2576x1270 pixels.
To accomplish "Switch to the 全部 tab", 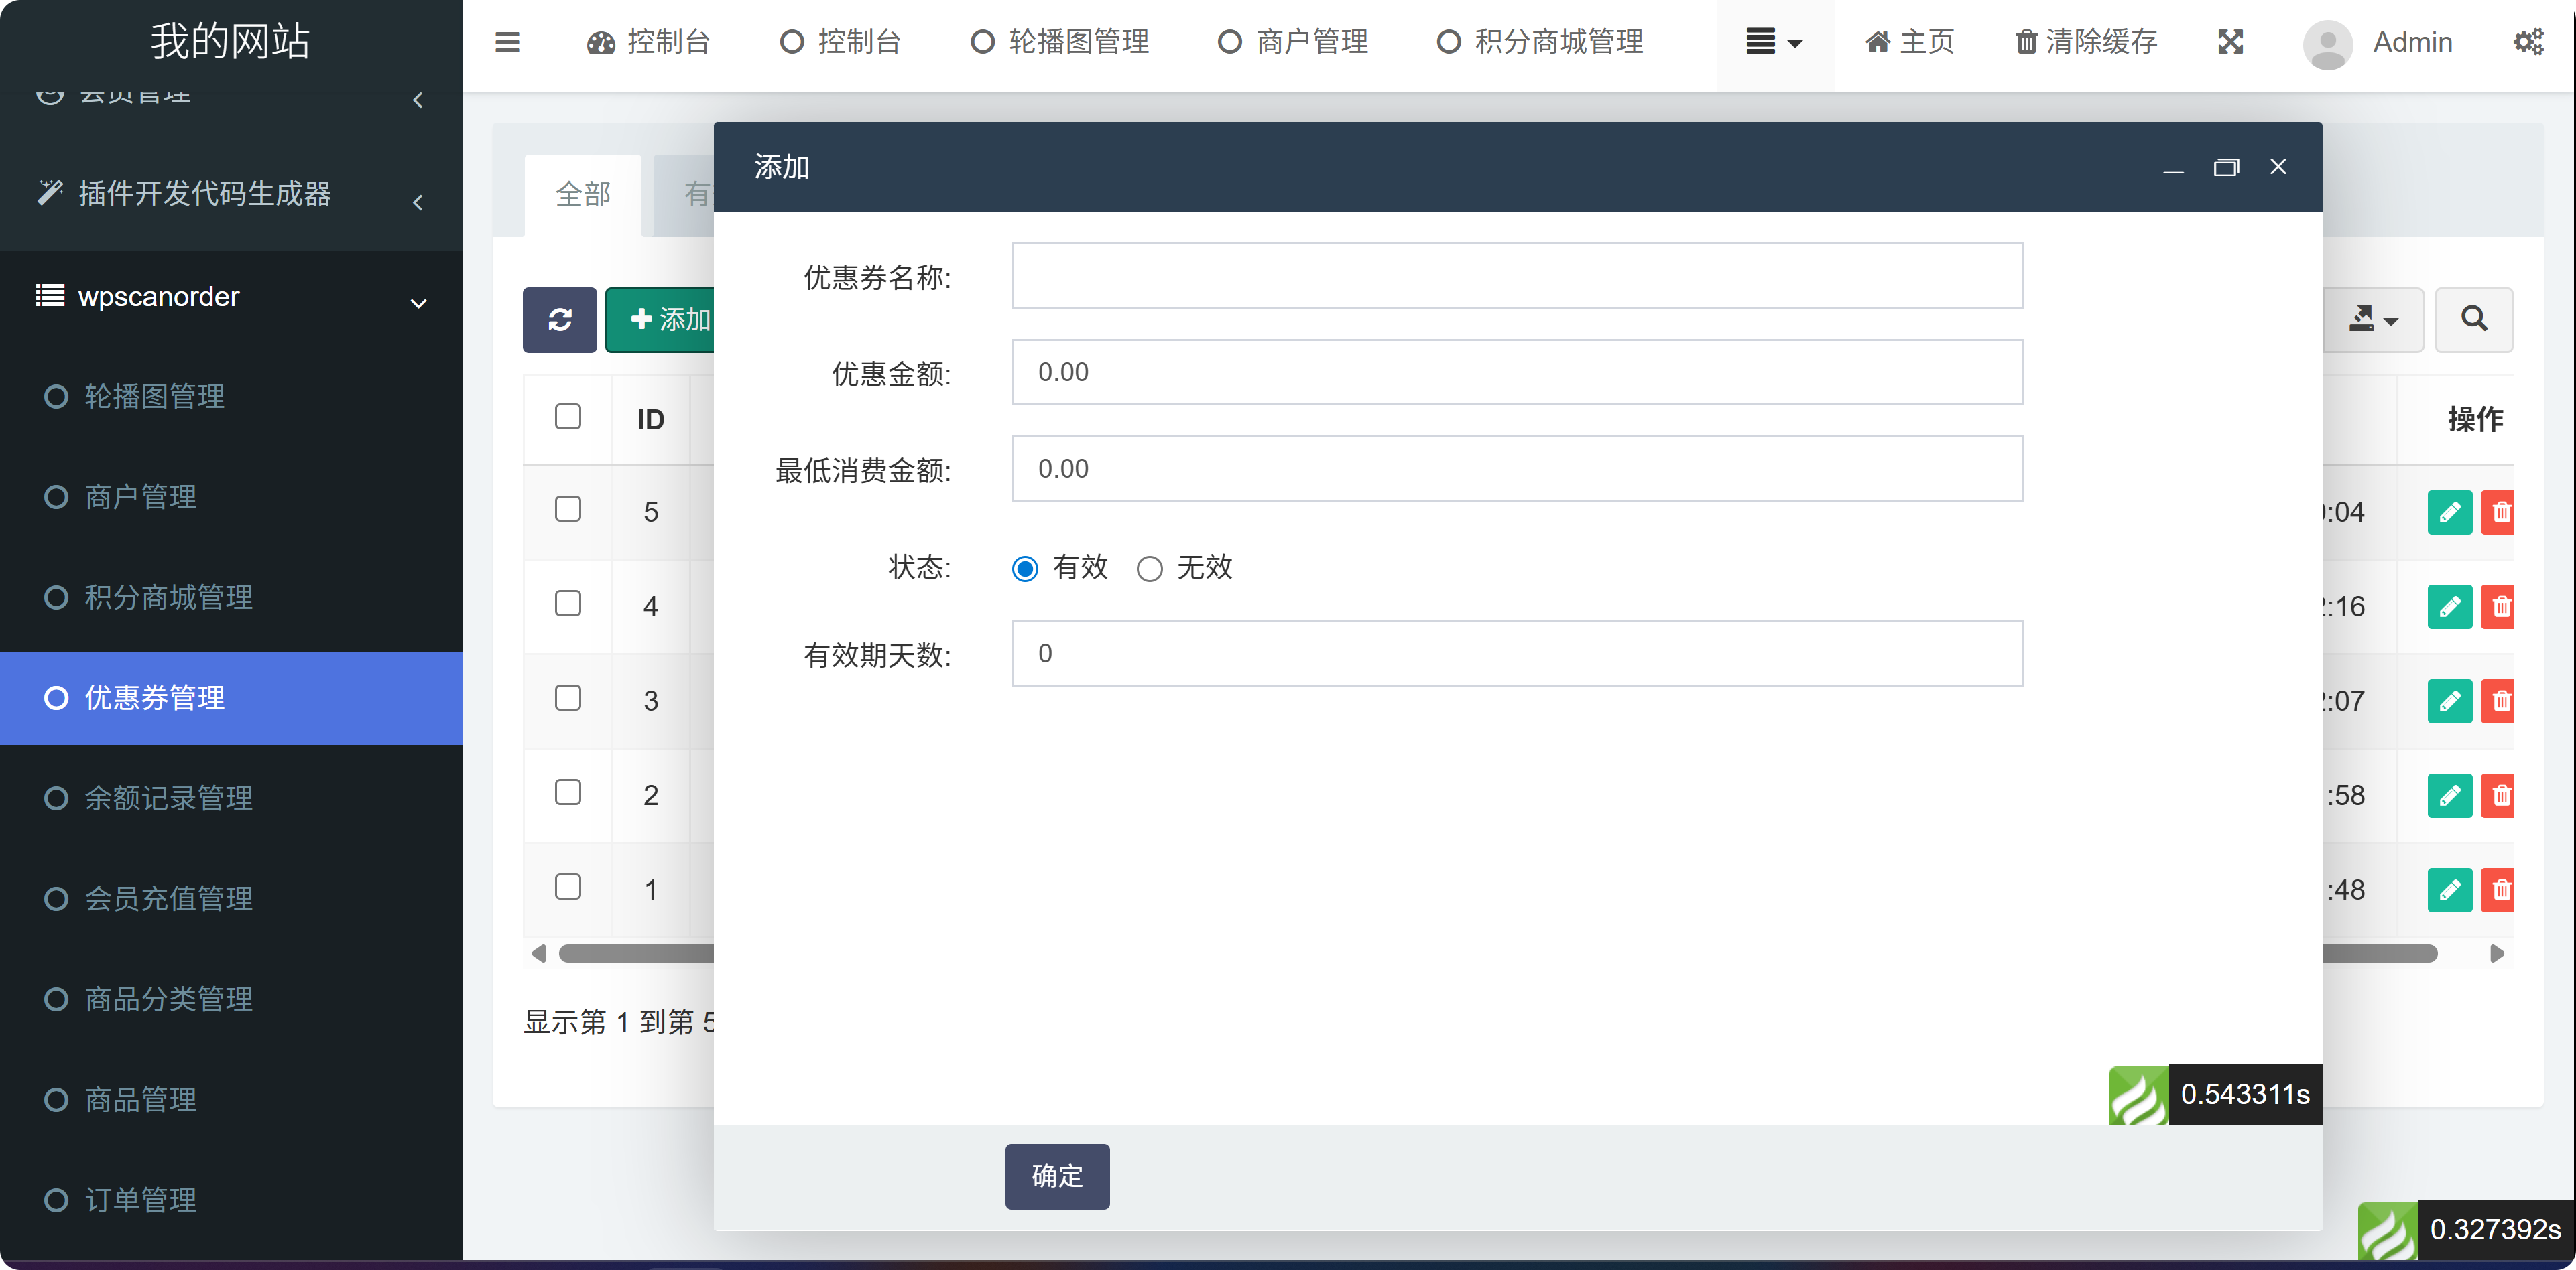I will pyautogui.click(x=583, y=195).
